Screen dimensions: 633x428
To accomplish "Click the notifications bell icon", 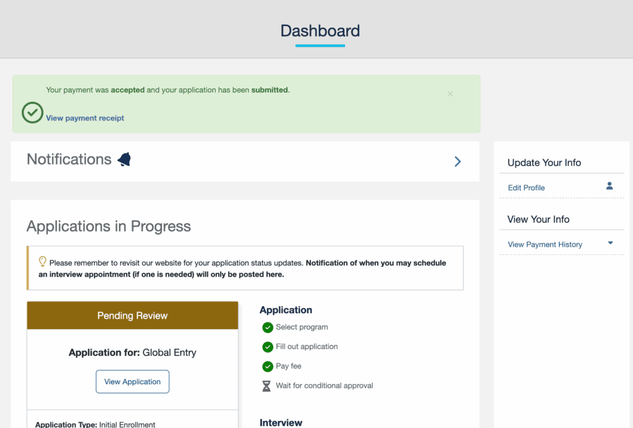I will click(124, 160).
